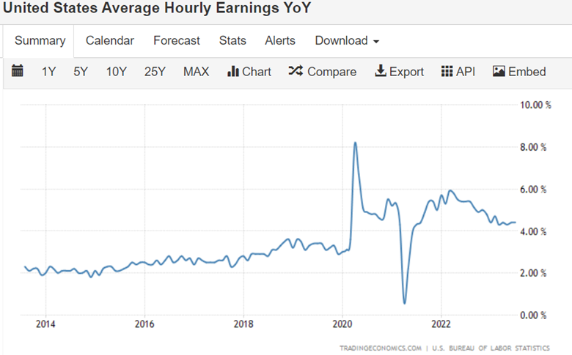Screen dimensions: 572x355
Task: Click the Chart label text
Action: pyautogui.click(x=257, y=72)
